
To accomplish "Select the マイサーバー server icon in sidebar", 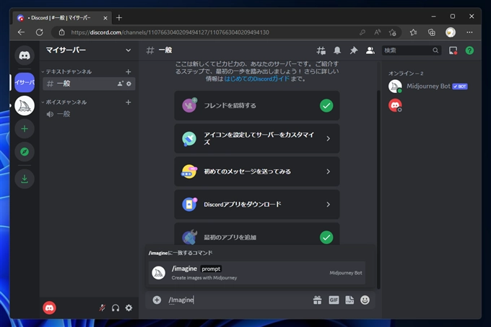I will pyautogui.click(x=25, y=82).
